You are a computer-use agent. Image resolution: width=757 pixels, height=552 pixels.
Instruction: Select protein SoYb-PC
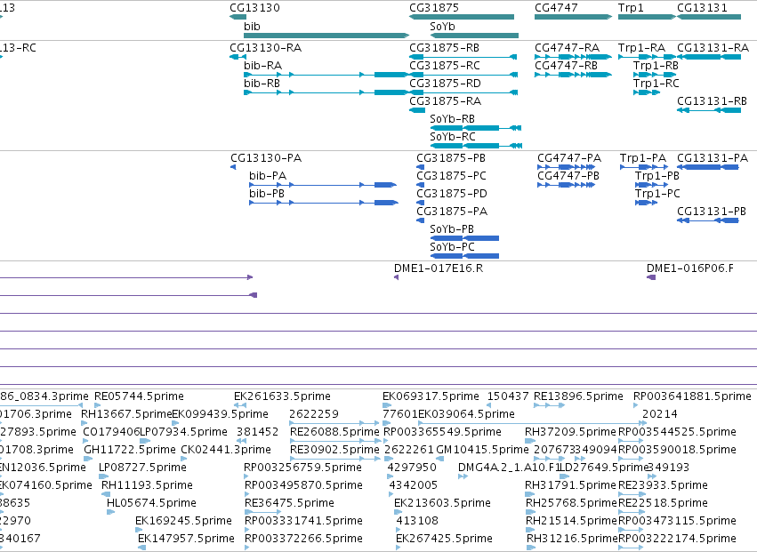(464, 256)
